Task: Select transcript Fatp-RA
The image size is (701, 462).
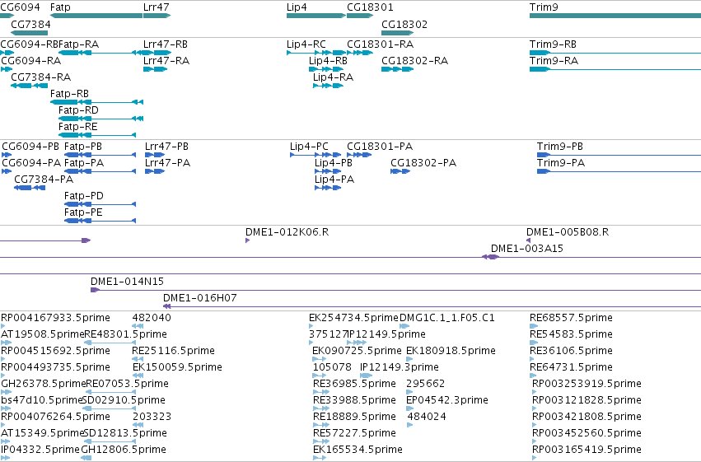Action: point(79,44)
